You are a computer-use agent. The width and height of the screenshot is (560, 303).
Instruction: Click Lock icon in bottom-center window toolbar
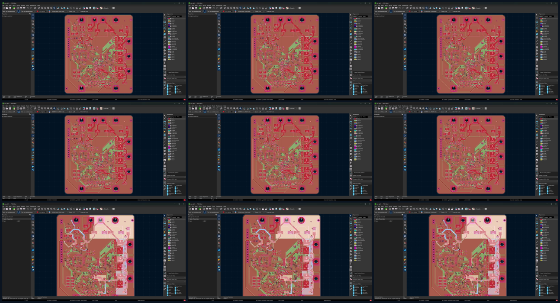[x=263, y=209]
